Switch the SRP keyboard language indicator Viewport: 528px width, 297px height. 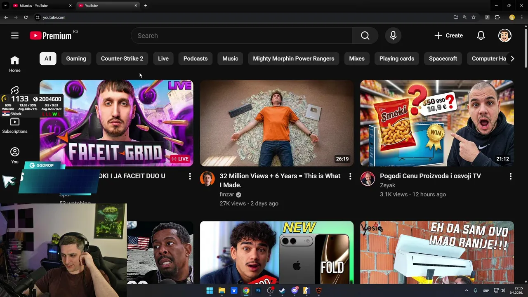[x=486, y=290]
